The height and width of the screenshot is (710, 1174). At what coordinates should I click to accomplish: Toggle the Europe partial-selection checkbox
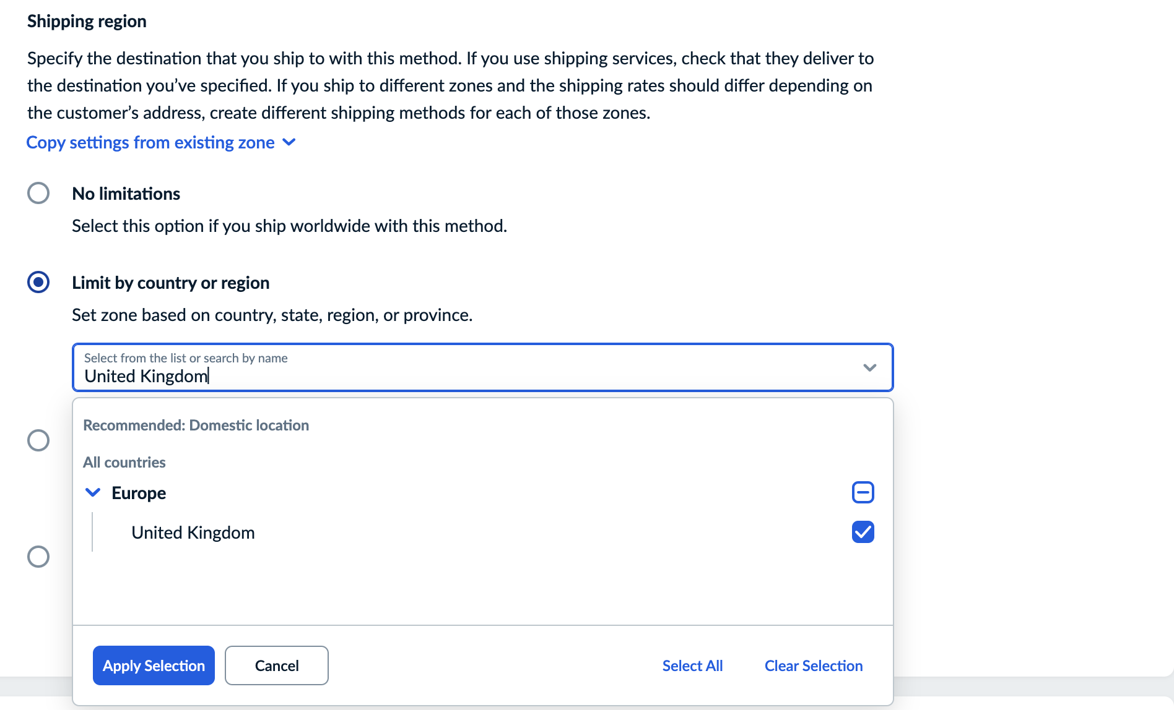click(863, 492)
